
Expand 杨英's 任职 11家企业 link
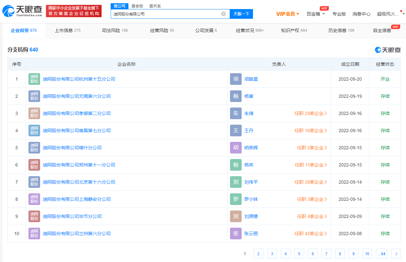[x=311, y=165]
